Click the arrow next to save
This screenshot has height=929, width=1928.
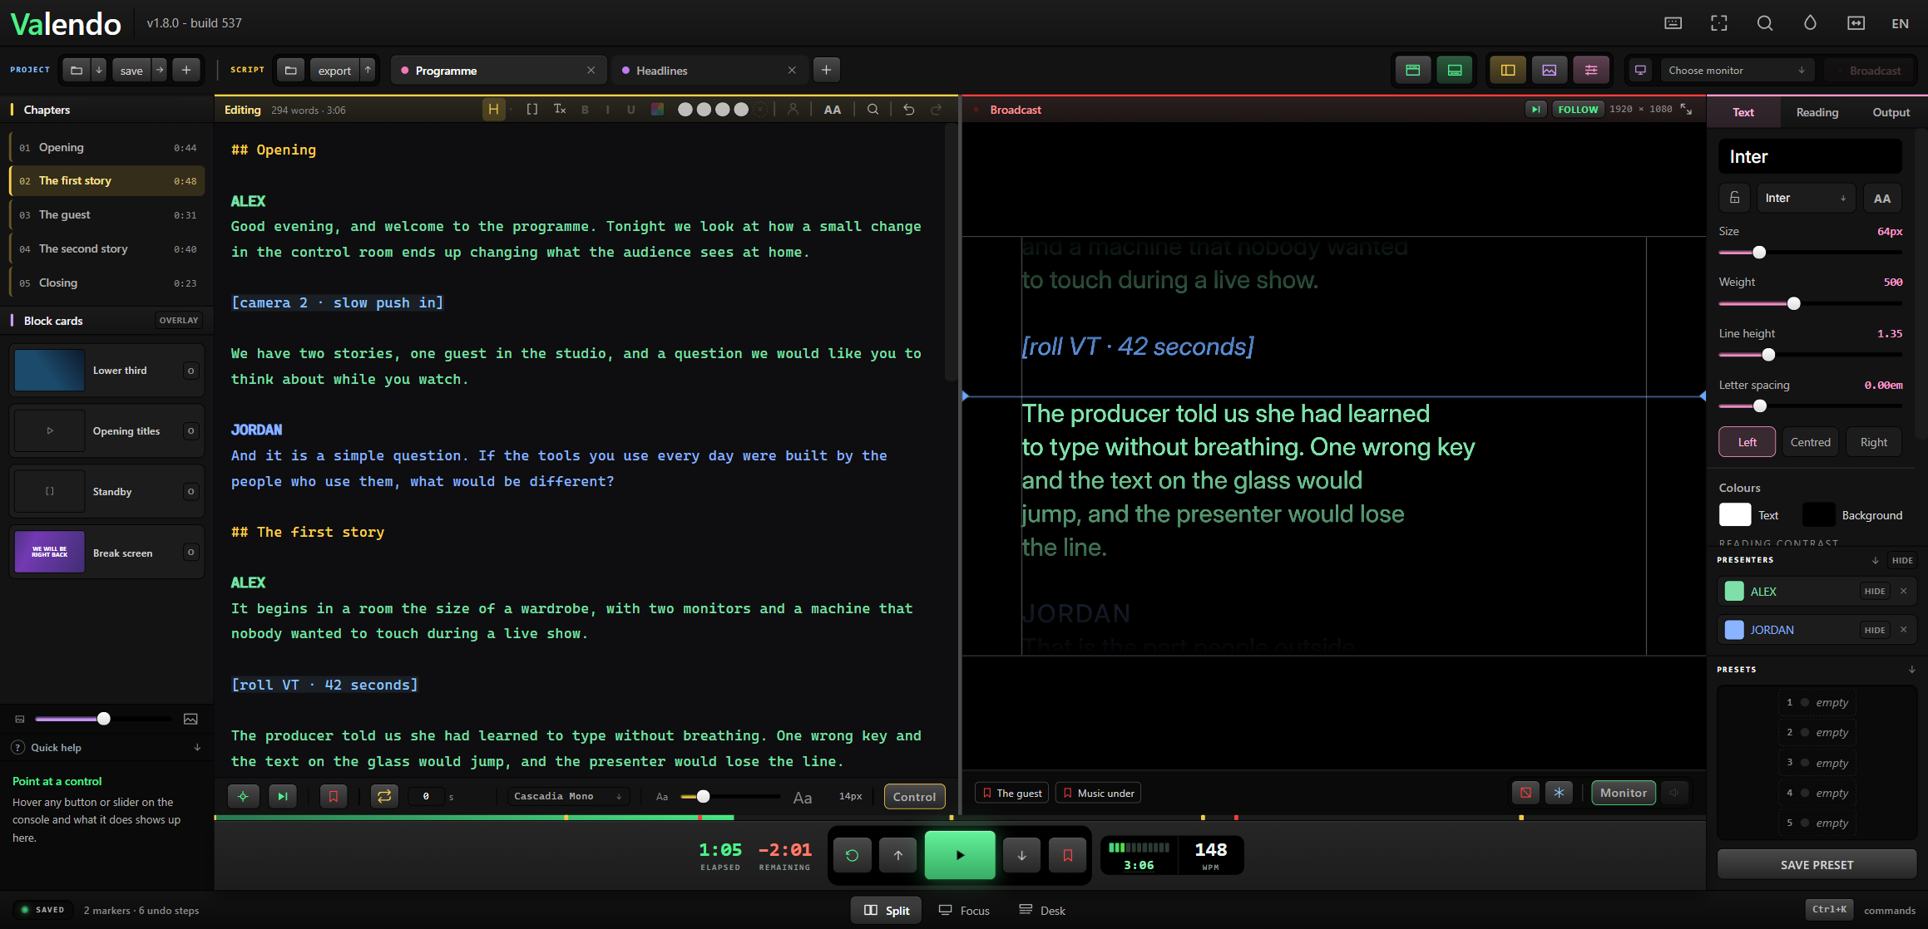pos(160,70)
